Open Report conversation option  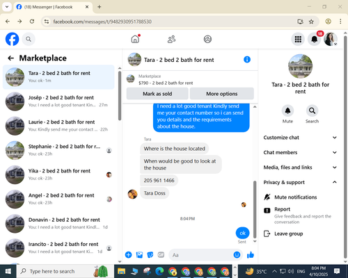(x=300, y=215)
